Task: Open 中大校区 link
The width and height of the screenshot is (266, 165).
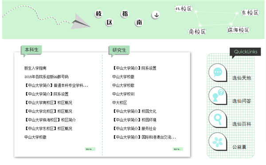Action: pos(120,103)
